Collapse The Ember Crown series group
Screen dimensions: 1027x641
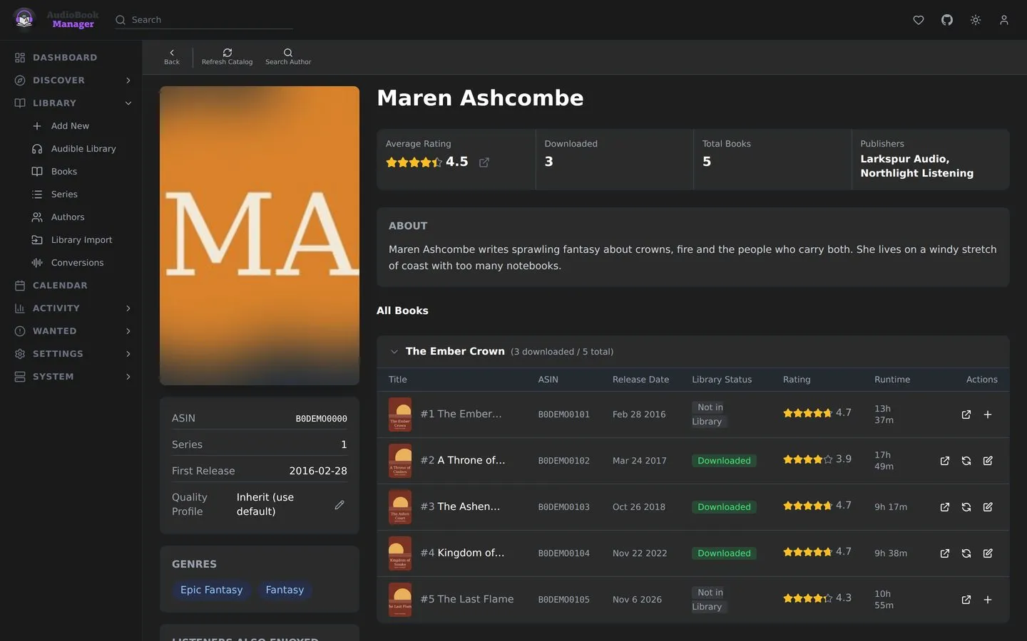(x=394, y=352)
